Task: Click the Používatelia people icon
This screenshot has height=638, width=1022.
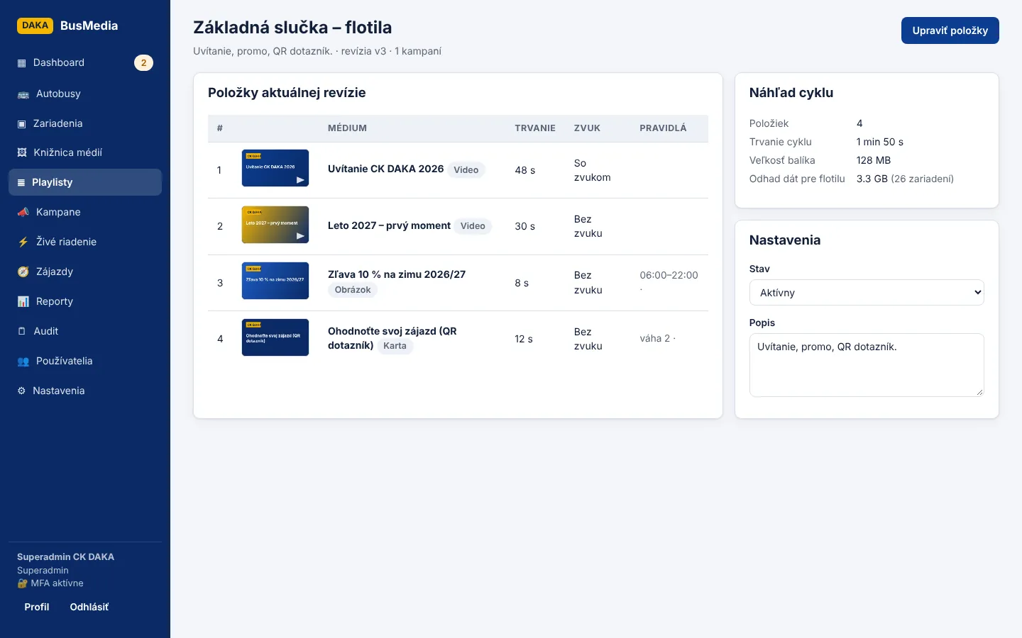Action: coord(23,362)
